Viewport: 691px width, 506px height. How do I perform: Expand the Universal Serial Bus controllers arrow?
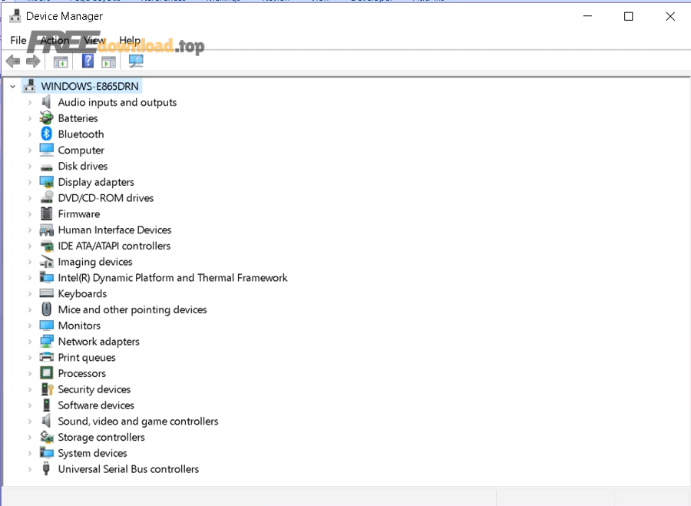click(x=29, y=469)
